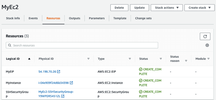Click the search magnifier icon
The width and height of the screenshot is (216, 100).
click(x=10, y=45)
